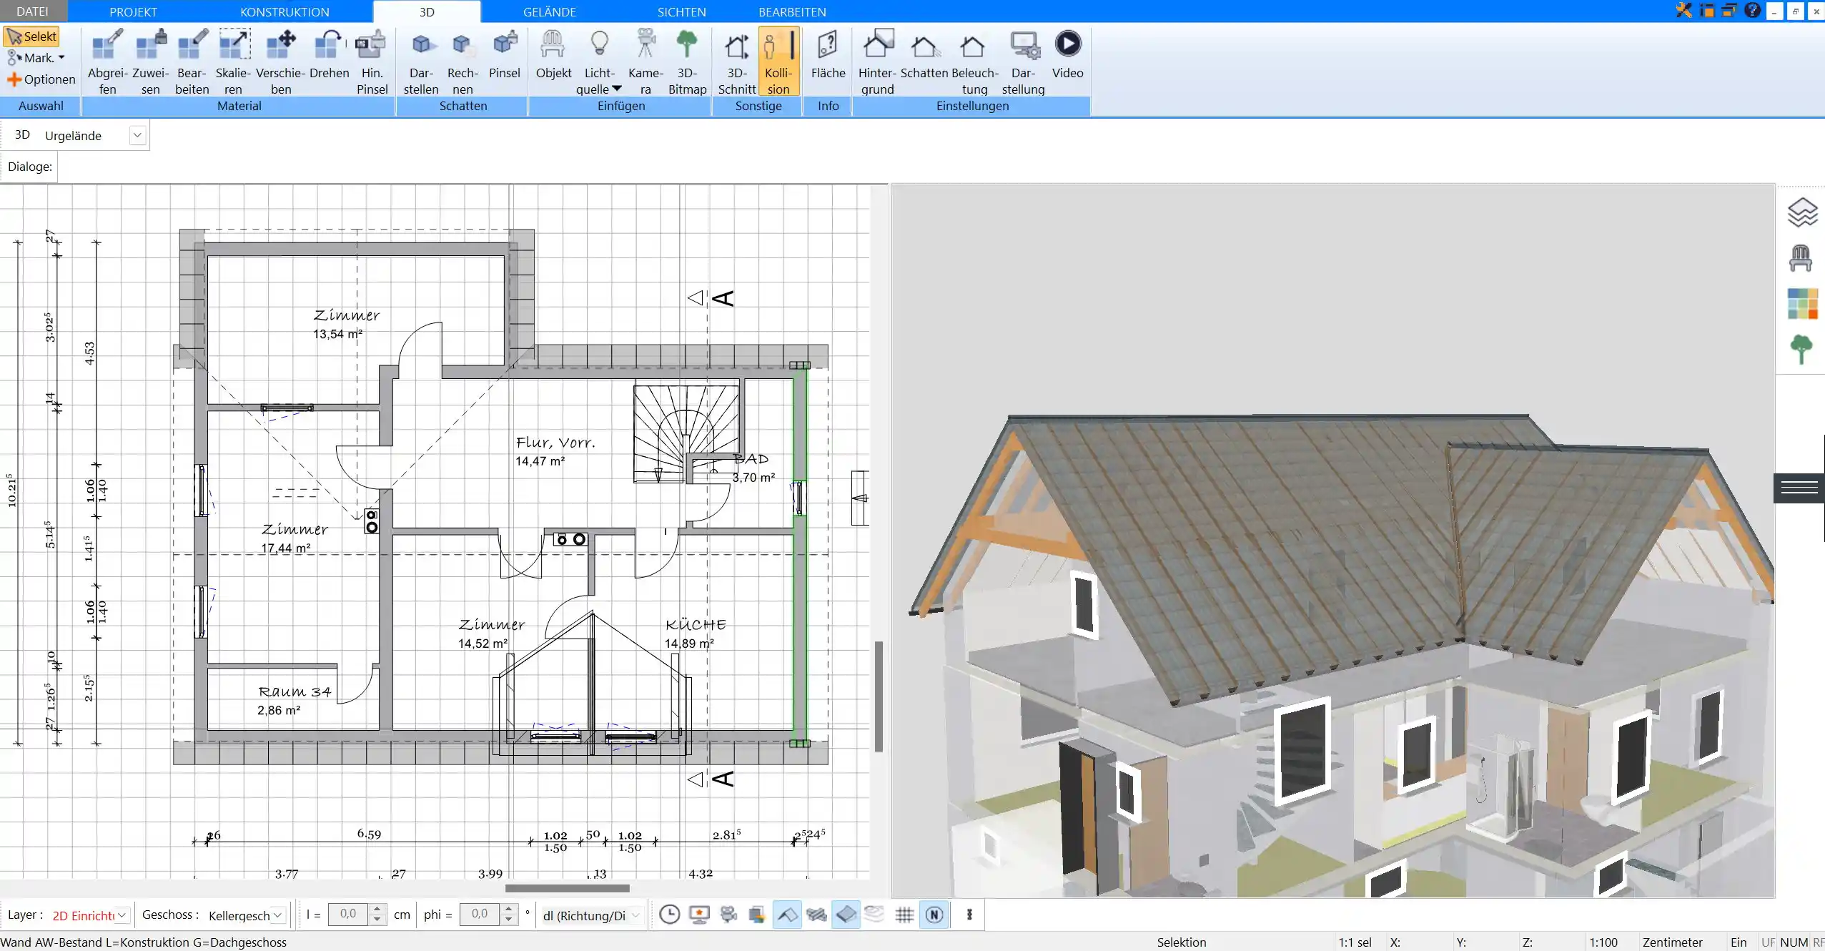Open Hintergrund settings
The height and width of the screenshot is (951, 1825).
click(877, 61)
